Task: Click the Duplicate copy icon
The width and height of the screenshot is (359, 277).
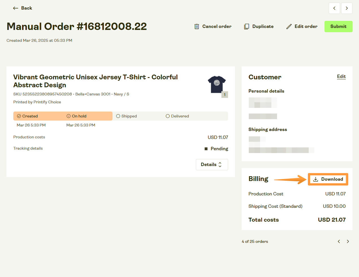Action: pos(246,26)
